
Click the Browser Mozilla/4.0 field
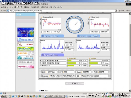pyautogui.click(x=58, y=76)
